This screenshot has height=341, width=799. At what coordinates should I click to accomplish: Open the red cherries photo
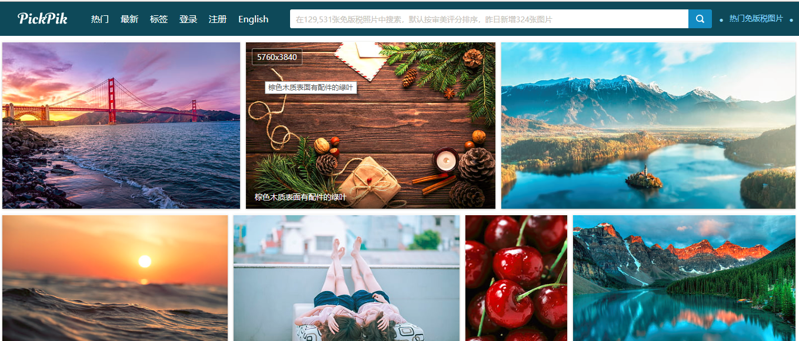tap(516, 278)
